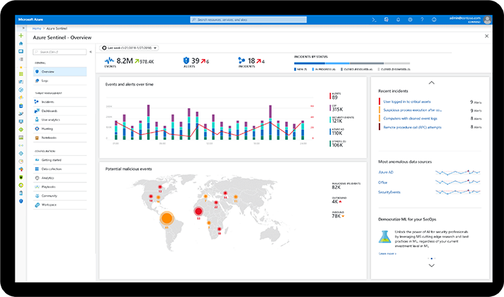Click the Incidents icon in Sentinel menu

click(x=37, y=102)
